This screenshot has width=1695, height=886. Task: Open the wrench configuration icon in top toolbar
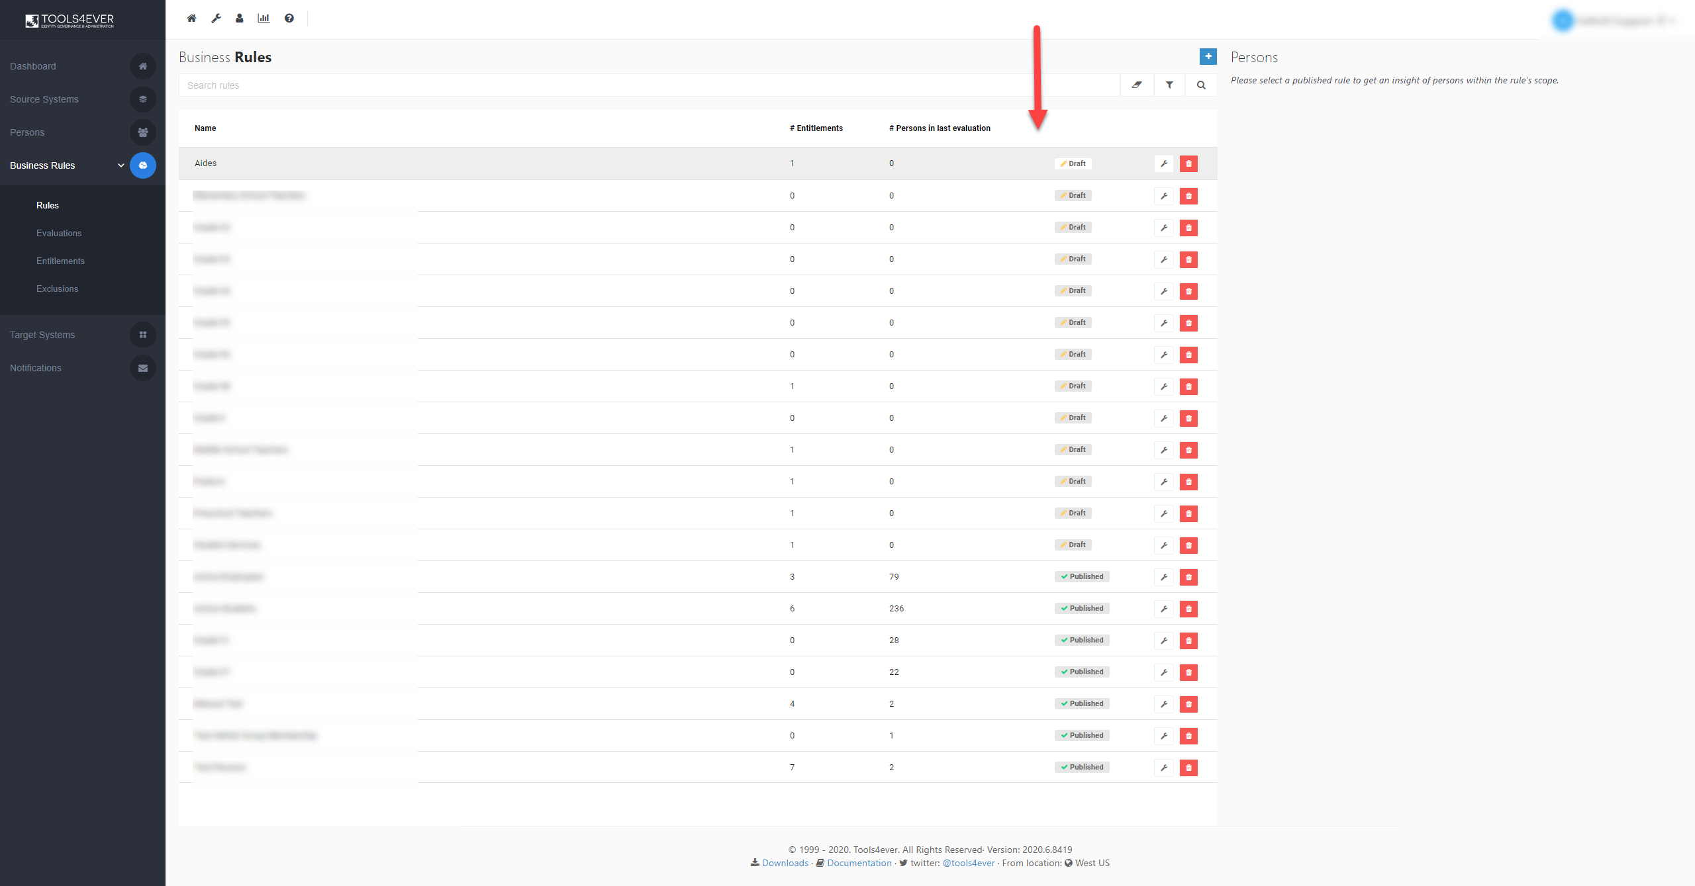216,19
